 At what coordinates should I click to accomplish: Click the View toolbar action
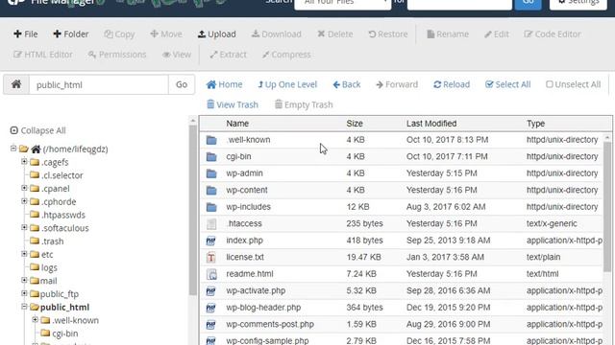click(x=177, y=55)
